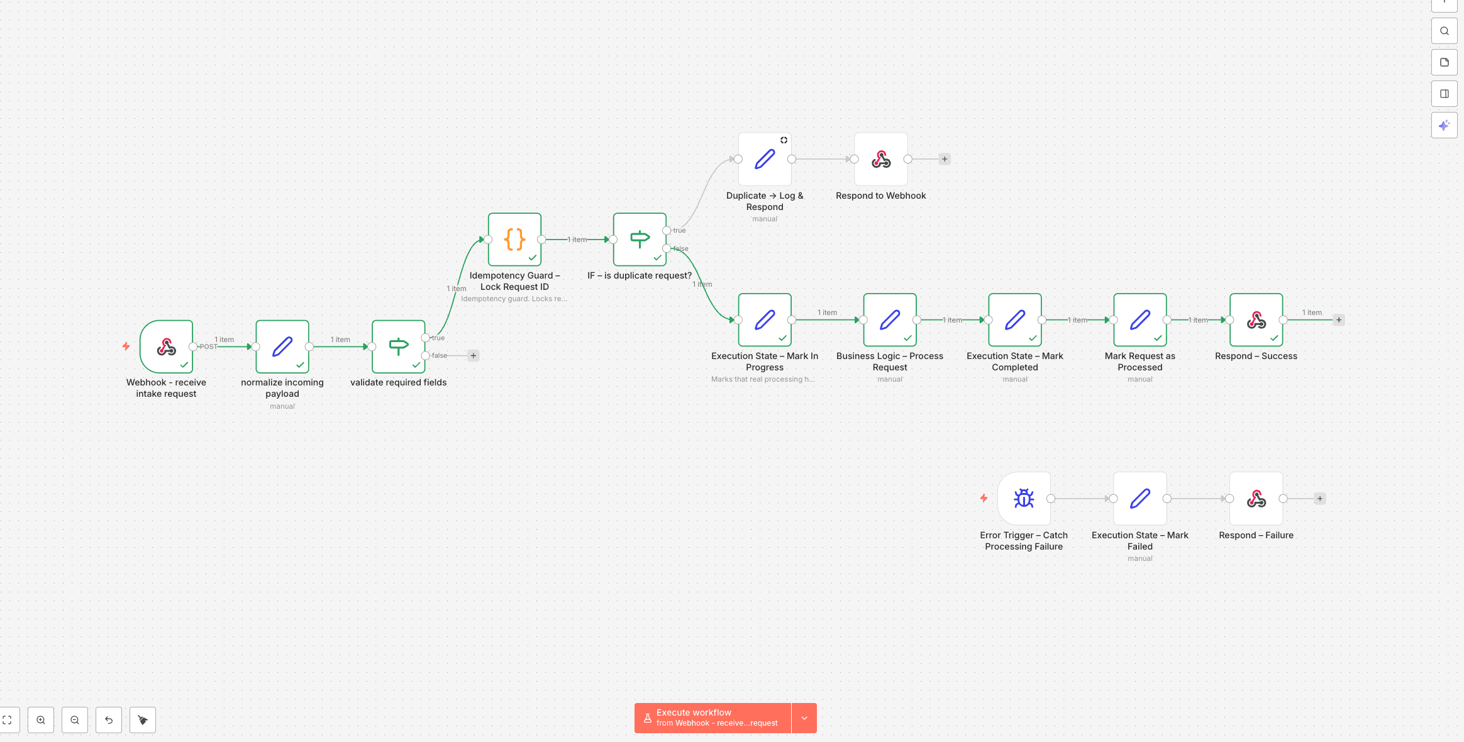Select the normalize incoming payload node

click(282, 346)
